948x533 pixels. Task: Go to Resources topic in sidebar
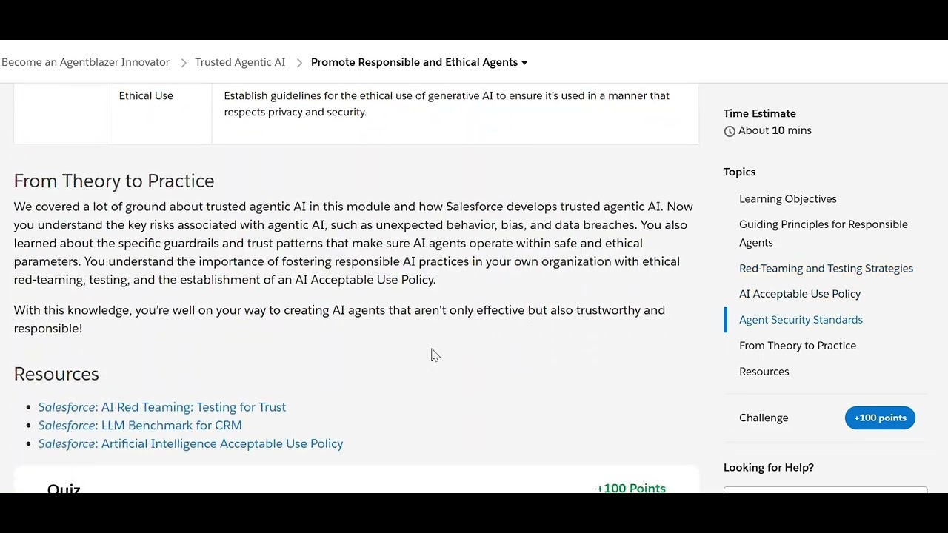(x=764, y=372)
